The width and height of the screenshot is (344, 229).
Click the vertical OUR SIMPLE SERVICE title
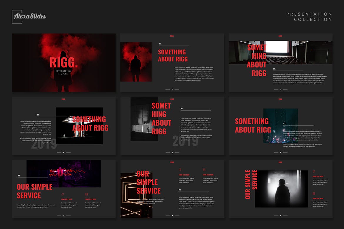click(251, 184)
